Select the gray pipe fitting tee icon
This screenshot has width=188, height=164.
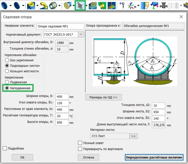pyautogui.click(x=163, y=5)
